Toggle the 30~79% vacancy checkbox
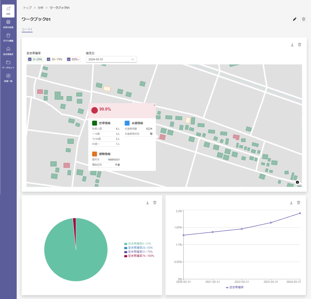The image size is (311, 299). 48,59
